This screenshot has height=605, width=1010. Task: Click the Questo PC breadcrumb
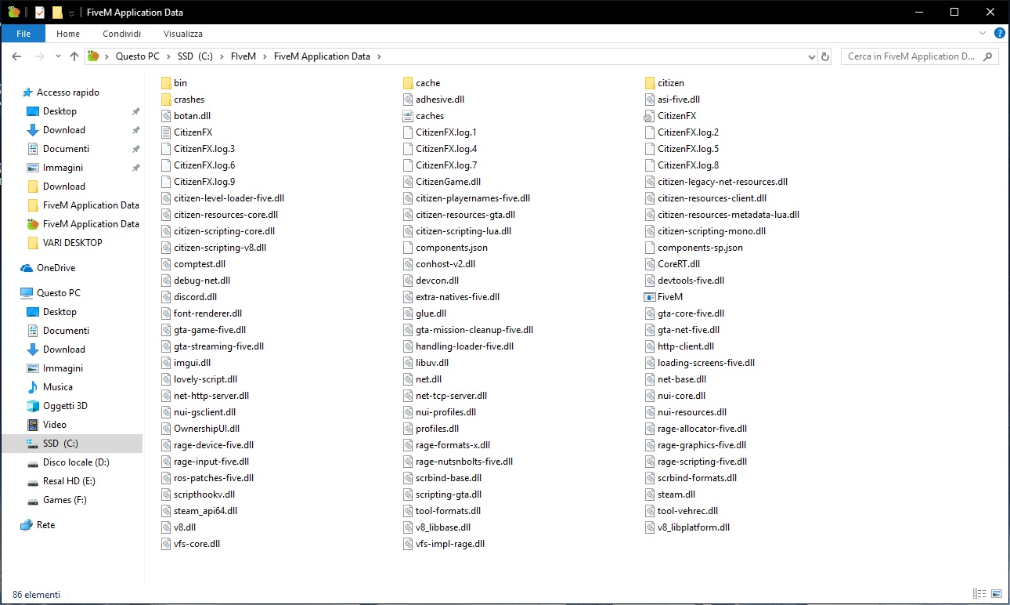coord(137,56)
